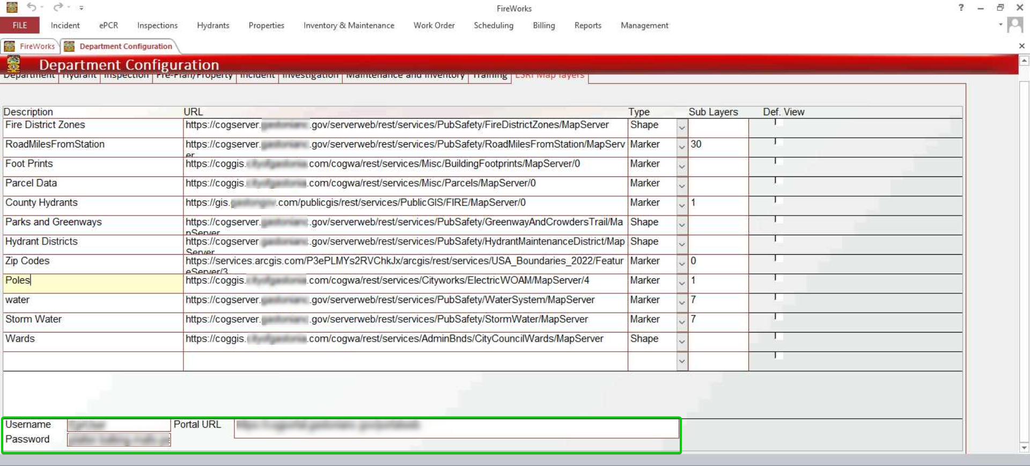Open the Incident ribbon tab
1030x466 pixels.
pyautogui.click(x=65, y=25)
